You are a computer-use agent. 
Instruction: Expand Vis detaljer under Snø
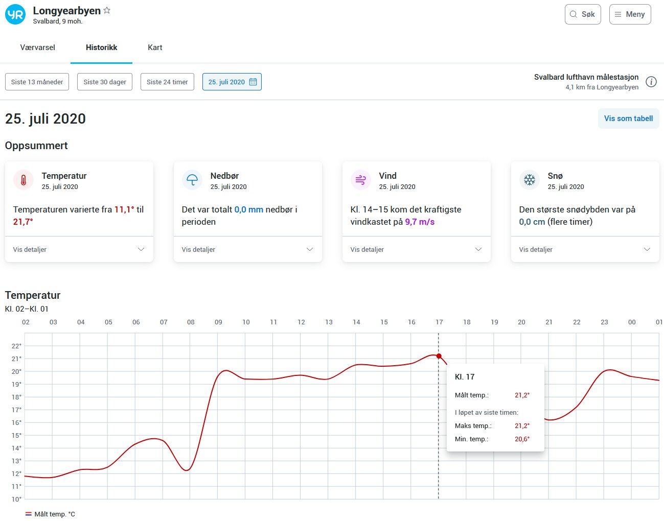tap(585, 249)
